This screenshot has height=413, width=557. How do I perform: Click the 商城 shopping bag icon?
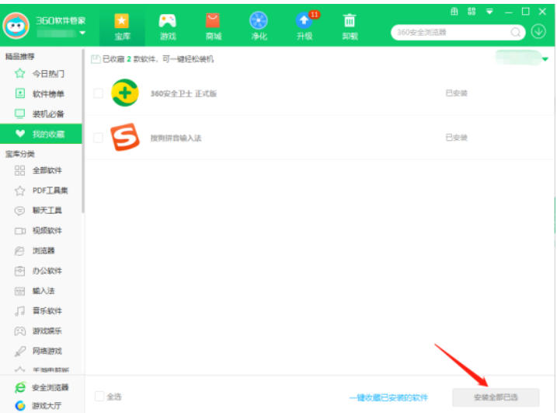(x=213, y=25)
